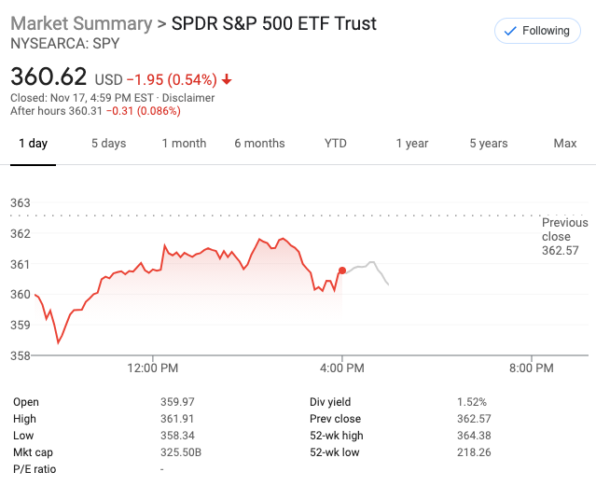Click the 52-wk high value
The height and width of the screenshot is (486, 596).
tap(472, 436)
